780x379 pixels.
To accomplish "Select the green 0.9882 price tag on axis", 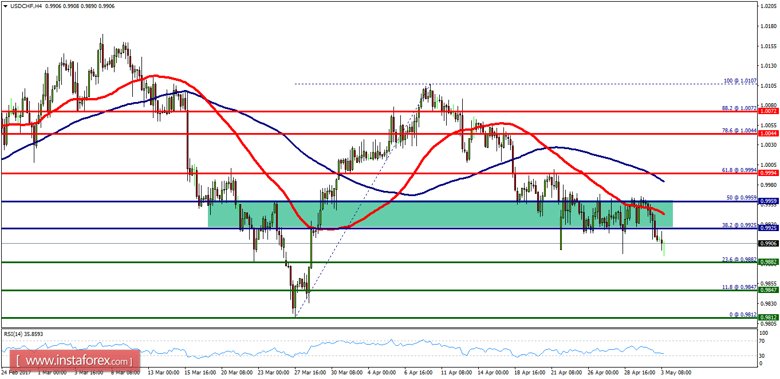I will [x=768, y=262].
